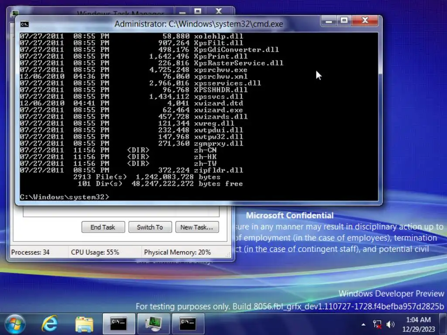Select the first cmd.exe taskbar button
The height and width of the screenshot is (335, 447).
119,324
